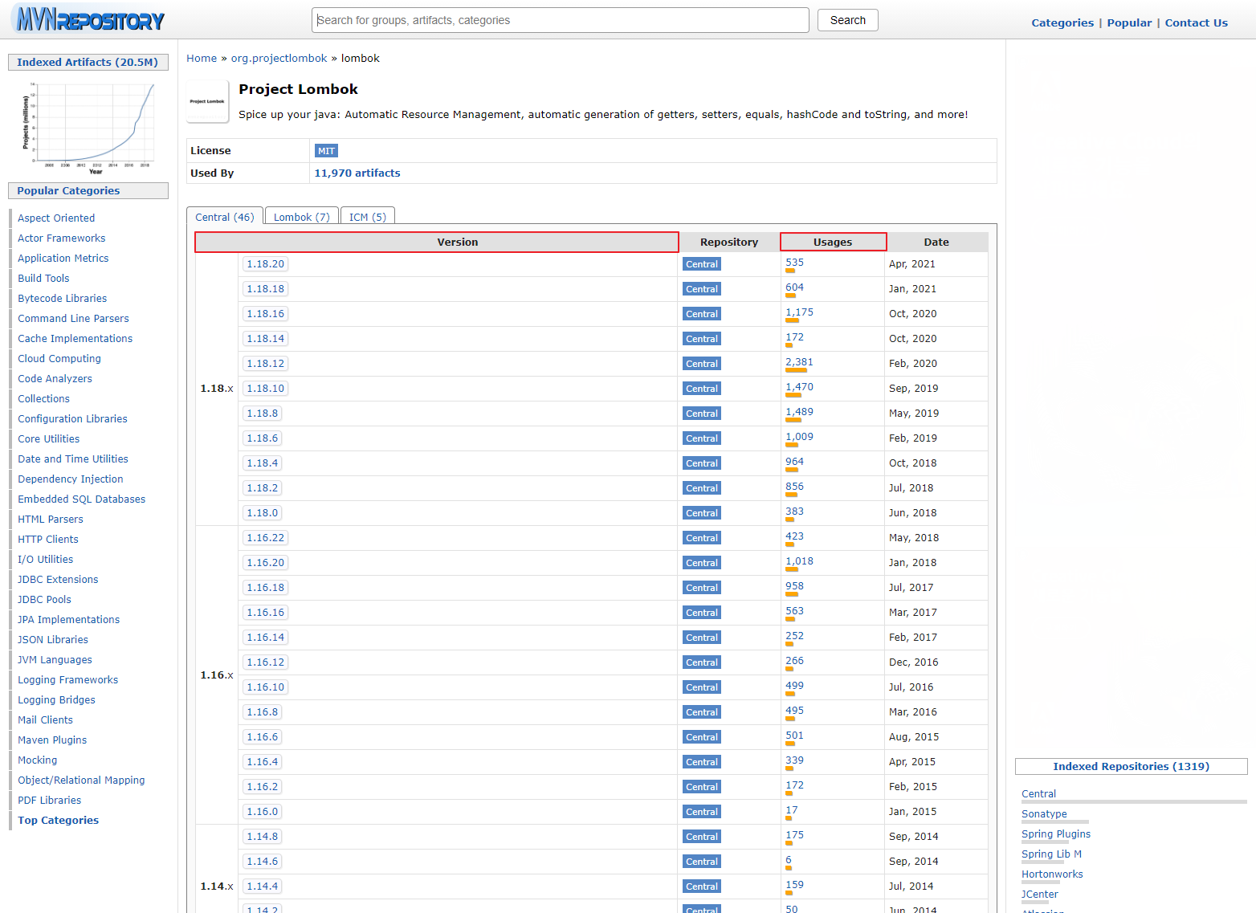
Task: Click the Central badge for version 1.16.22
Action: 701,538
